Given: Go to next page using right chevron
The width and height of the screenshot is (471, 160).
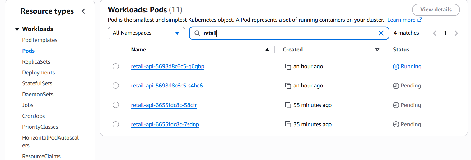Looking at the screenshot, I should pyautogui.click(x=456, y=33).
